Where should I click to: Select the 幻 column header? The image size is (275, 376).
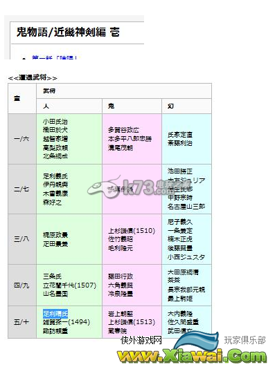tap(170, 106)
